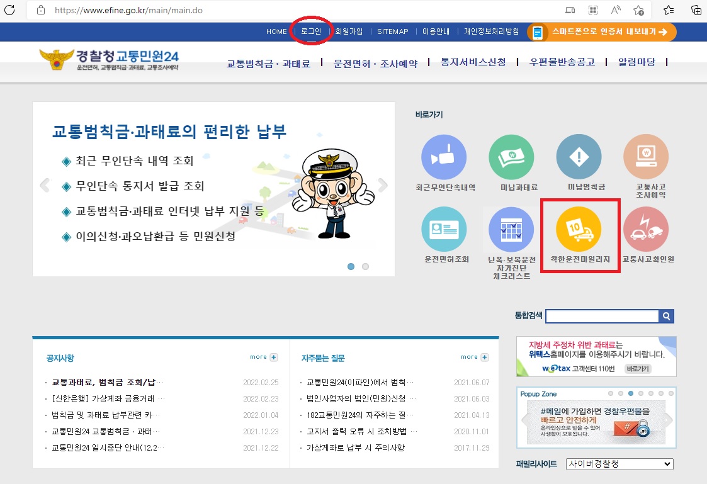
Task: Open 운전면허·조사예약 main menu
Action: (x=375, y=64)
